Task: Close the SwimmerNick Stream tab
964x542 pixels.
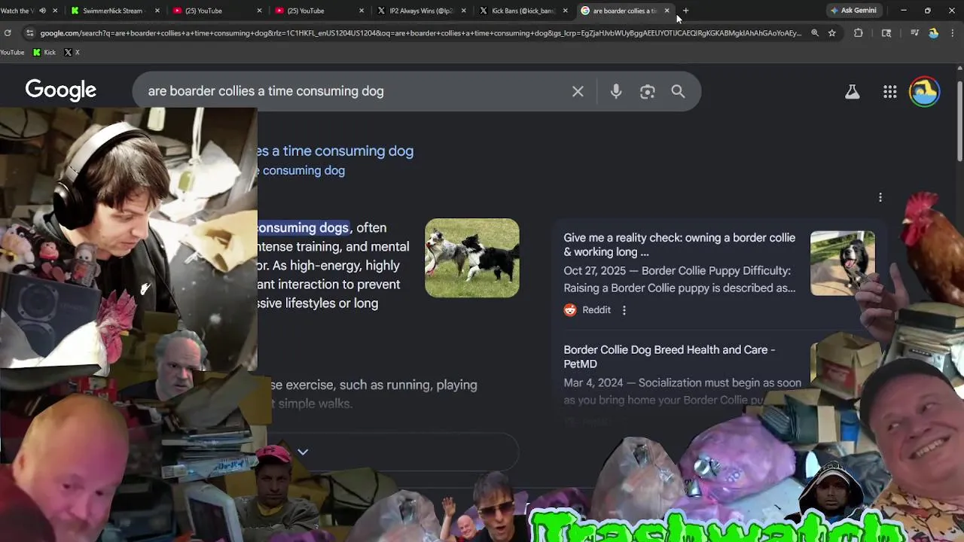Action: click(x=157, y=11)
